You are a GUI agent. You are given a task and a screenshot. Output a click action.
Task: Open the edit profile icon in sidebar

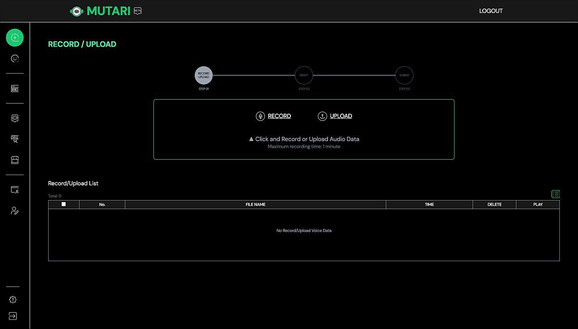click(x=14, y=211)
